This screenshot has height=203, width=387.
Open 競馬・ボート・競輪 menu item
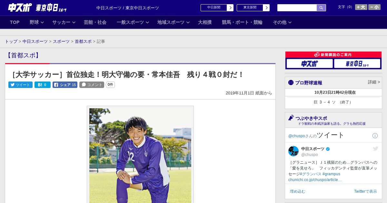pyautogui.click(x=242, y=22)
